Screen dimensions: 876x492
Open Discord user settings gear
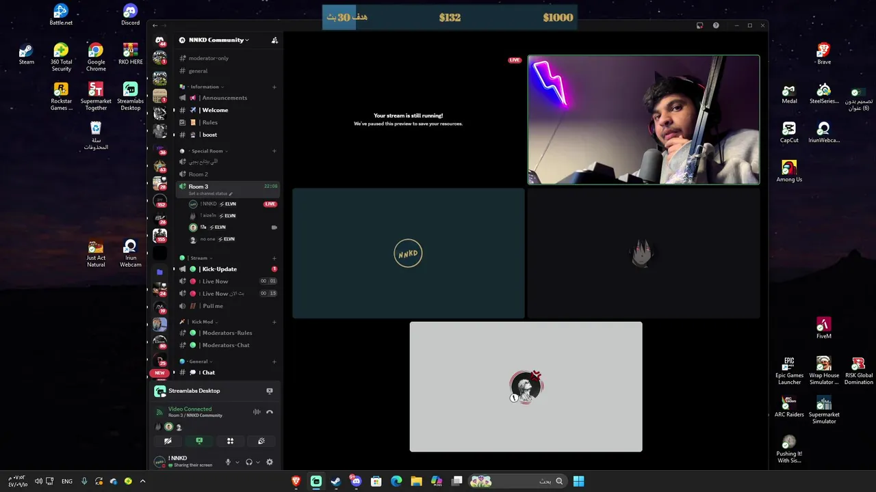pos(270,462)
